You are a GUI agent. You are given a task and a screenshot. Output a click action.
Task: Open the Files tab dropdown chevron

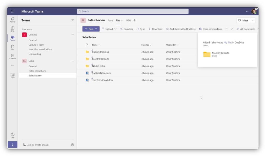pyautogui.click(x=122, y=20)
